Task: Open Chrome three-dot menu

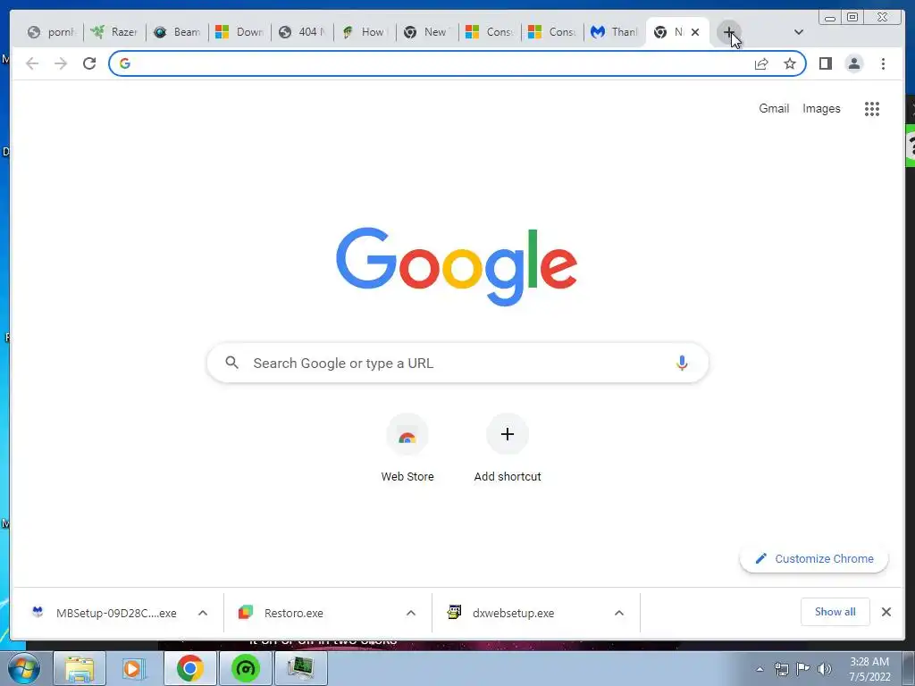Action: [883, 63]
